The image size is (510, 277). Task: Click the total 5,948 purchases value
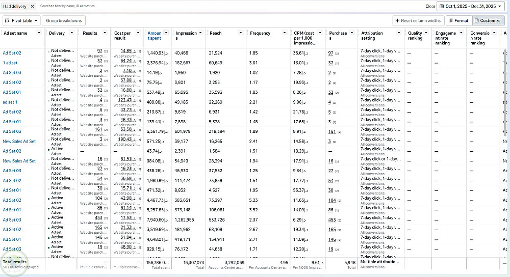pyautogui.click(x=350, y=262)
